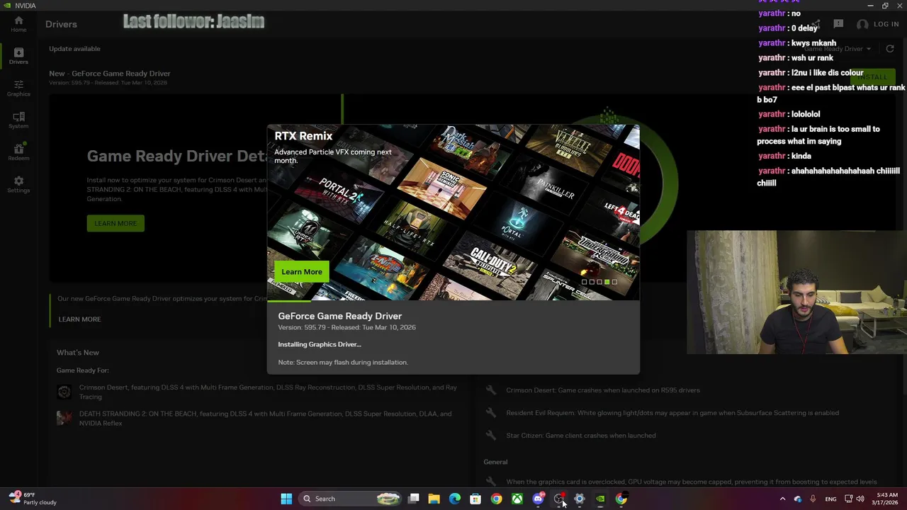Image resolution: width=907 pixels, height=510 pixels.
Task: Click wrench icon beside Resident Evil Requiem fix
Action: pos(490,413)
